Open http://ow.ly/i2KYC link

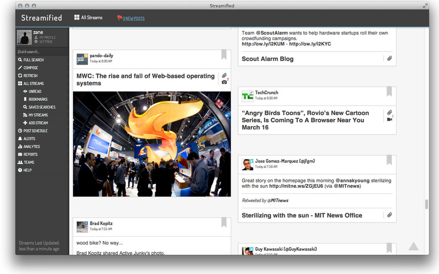pos(310,44)
